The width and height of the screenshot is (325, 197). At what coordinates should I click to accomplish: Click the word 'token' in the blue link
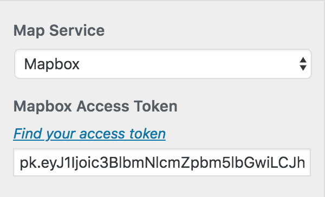tap(147, 134)
